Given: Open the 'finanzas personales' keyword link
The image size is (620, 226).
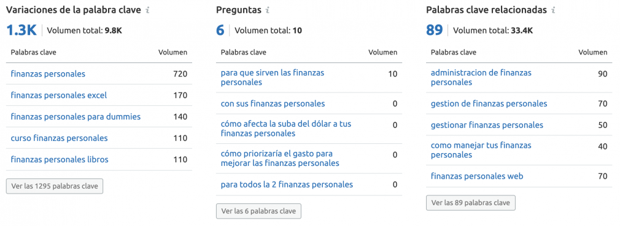Looking at the screenshot, I should 48,73.
